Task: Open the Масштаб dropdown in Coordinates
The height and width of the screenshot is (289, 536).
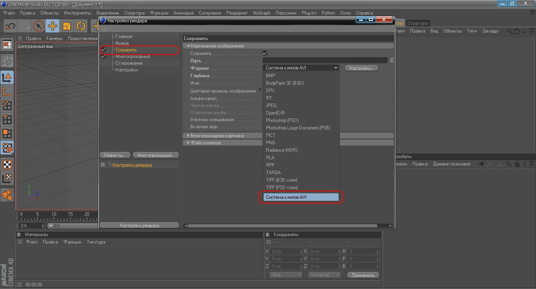Action: (x=324, y=275)
